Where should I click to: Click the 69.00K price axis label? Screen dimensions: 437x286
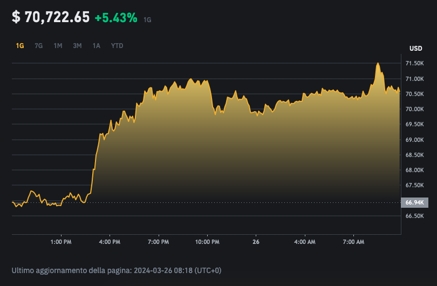click(x=415, y=140)
